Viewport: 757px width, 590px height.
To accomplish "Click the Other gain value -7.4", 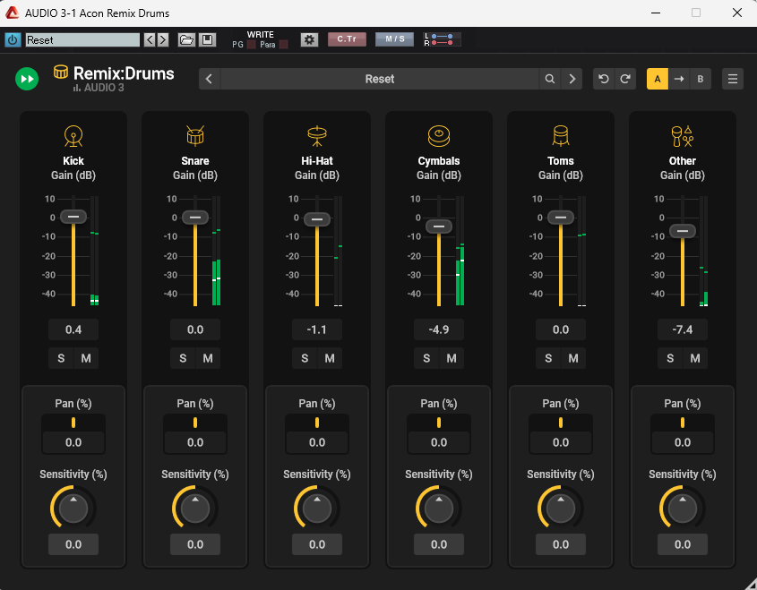I will [x=683, y=329].
